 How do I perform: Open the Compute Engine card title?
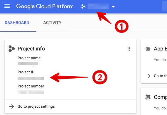coord(161,97)
